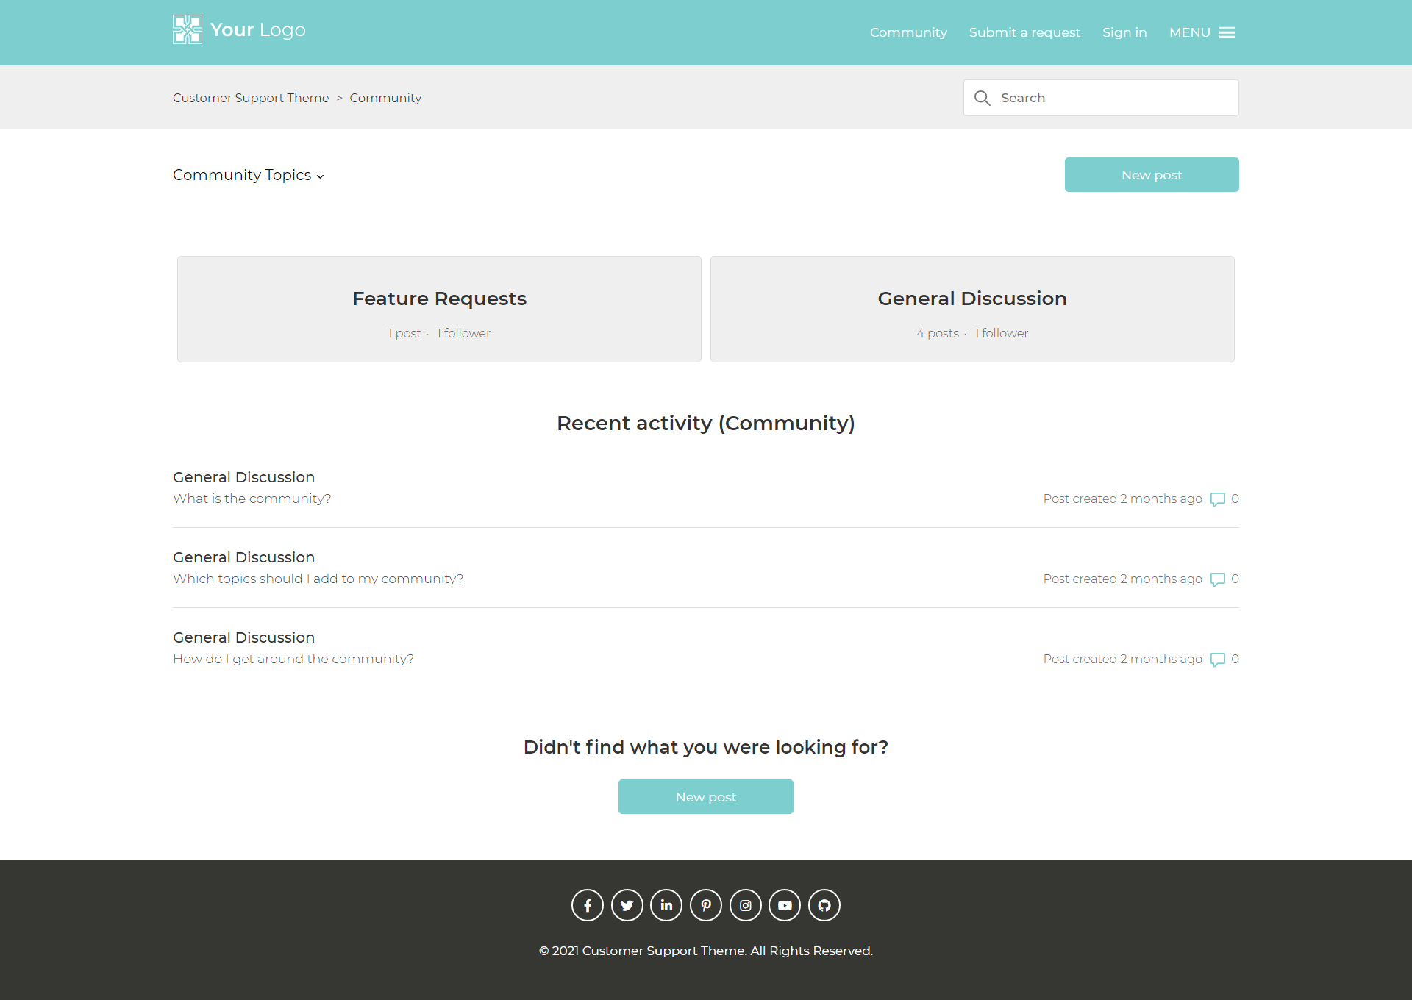
Task: Focus the Search input field
Action: point(1114,98)
